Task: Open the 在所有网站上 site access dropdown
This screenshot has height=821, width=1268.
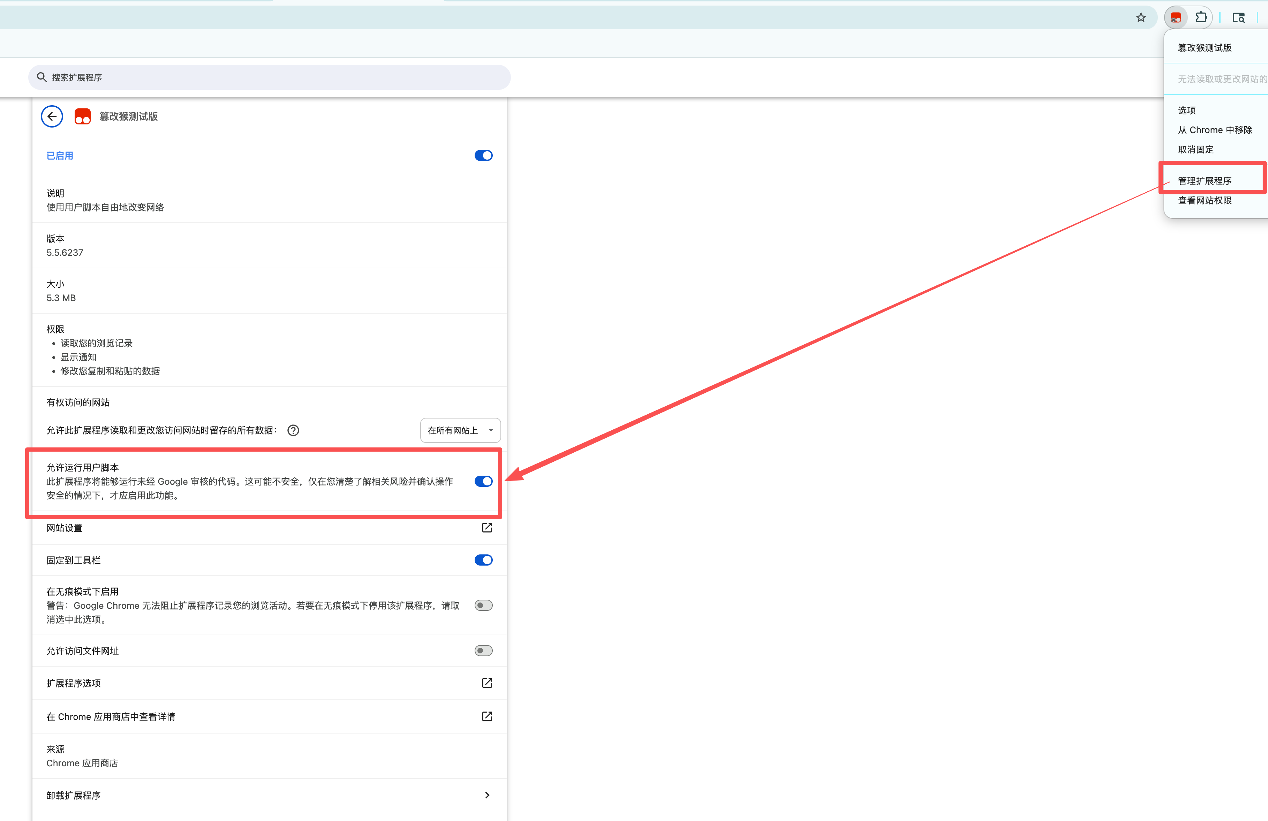Action: pyautogui.click(x=460, y=431)
